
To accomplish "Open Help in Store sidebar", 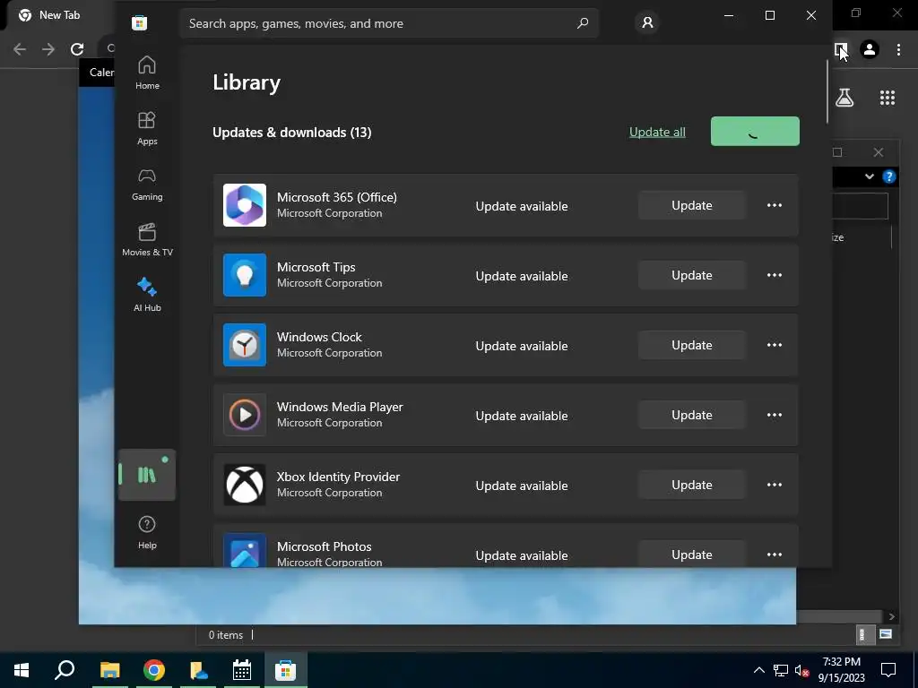I will 147,532.
